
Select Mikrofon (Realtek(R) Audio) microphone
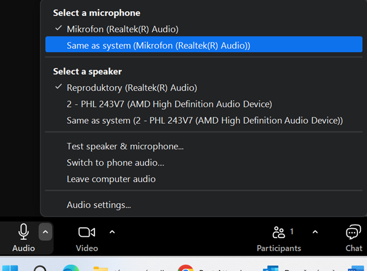pos(123,29)
